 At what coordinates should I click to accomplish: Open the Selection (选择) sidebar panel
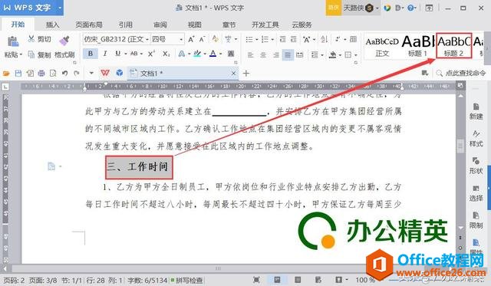coord(476,193)
